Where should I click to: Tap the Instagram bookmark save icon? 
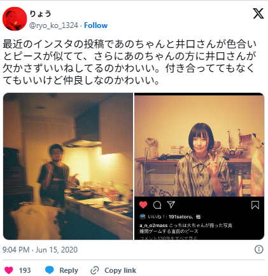[x=255, y=205]
